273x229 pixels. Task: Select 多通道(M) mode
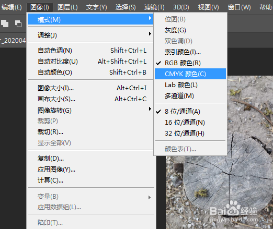[x=190, y=96]
